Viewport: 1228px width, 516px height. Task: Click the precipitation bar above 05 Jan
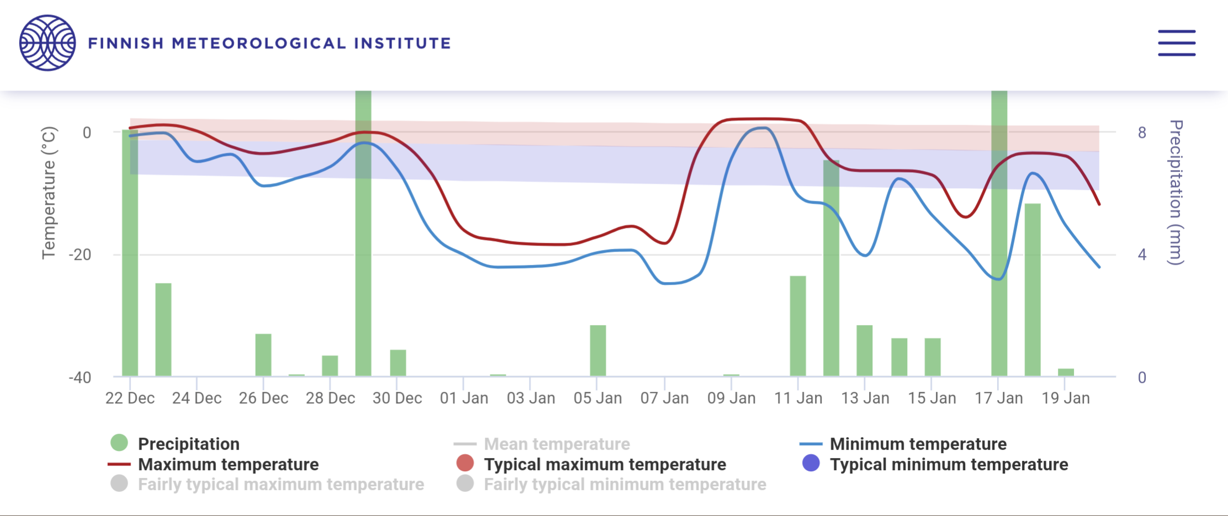pos(597,350)
